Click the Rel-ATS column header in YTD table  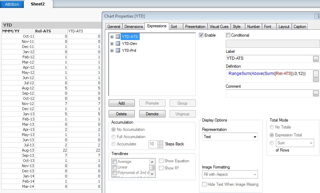coord(51,31)
